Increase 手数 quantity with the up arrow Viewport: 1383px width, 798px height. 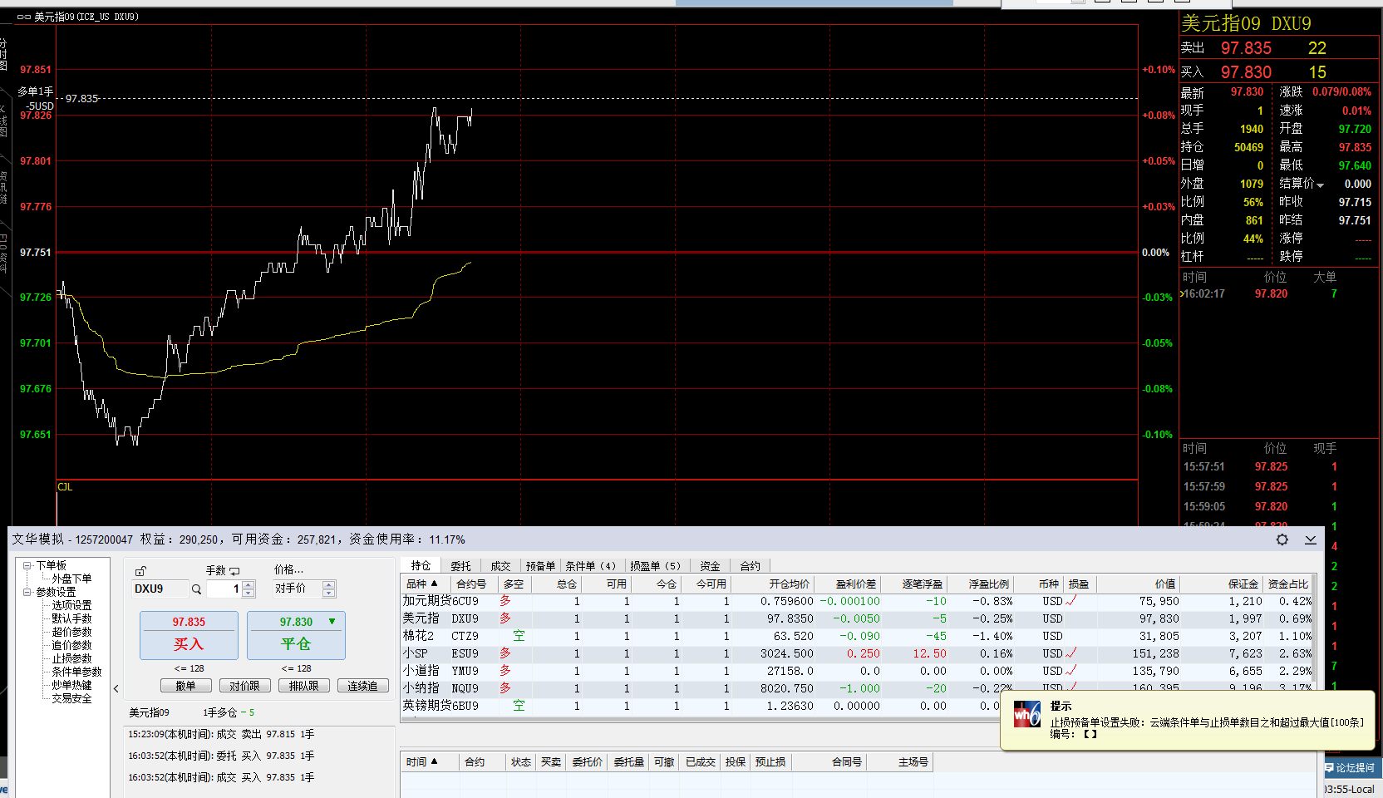click(x=248, y=584)
